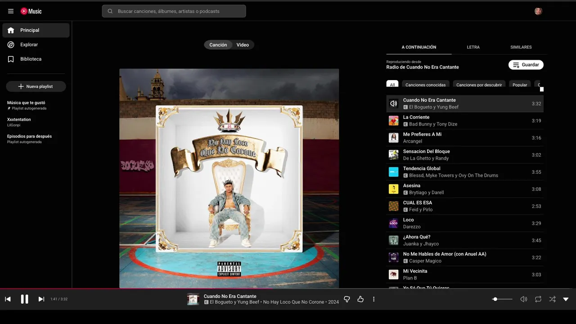
Task: Click the main album cover art
Action: pyautogui.click(x=229, y=178)
